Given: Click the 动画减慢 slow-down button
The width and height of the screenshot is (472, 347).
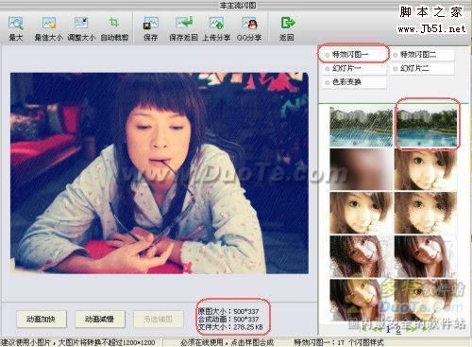Looking at the screenshot, I should click(100, 319).
